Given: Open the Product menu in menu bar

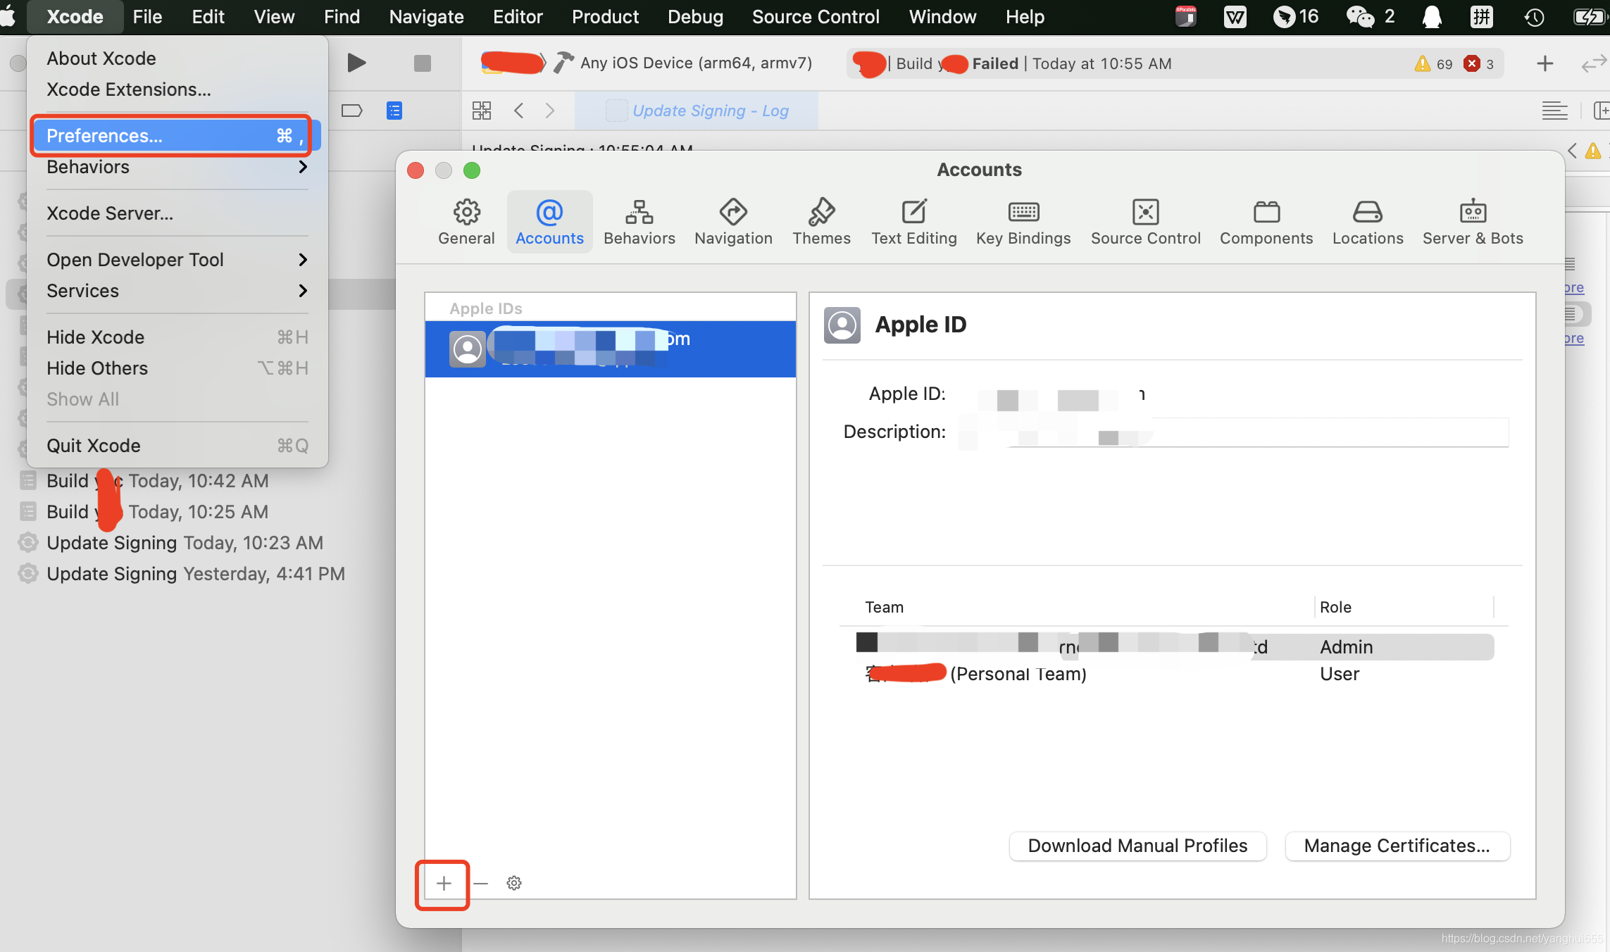Looking at the screenshot, I should coord(604,17).
